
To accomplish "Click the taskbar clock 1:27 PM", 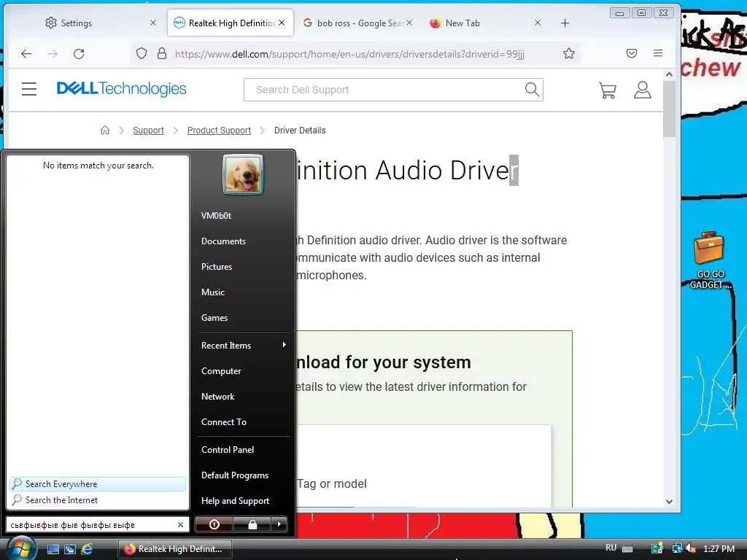I will click(719, 548).
